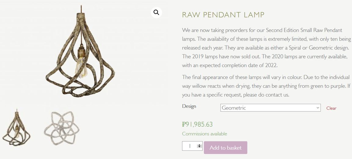Increase quantity with the up stepper arrow

pos(200,145)
